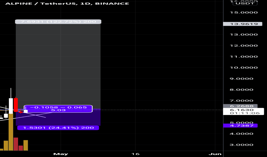Click the 10.0000 price scale label
267x157 pixels.
[244, 68]
